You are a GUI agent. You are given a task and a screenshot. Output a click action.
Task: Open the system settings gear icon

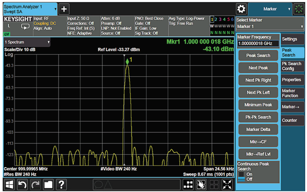pyautogui.click(x=241, y=9)
